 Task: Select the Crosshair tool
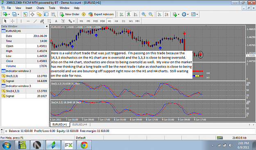click(x=13, y=21)
